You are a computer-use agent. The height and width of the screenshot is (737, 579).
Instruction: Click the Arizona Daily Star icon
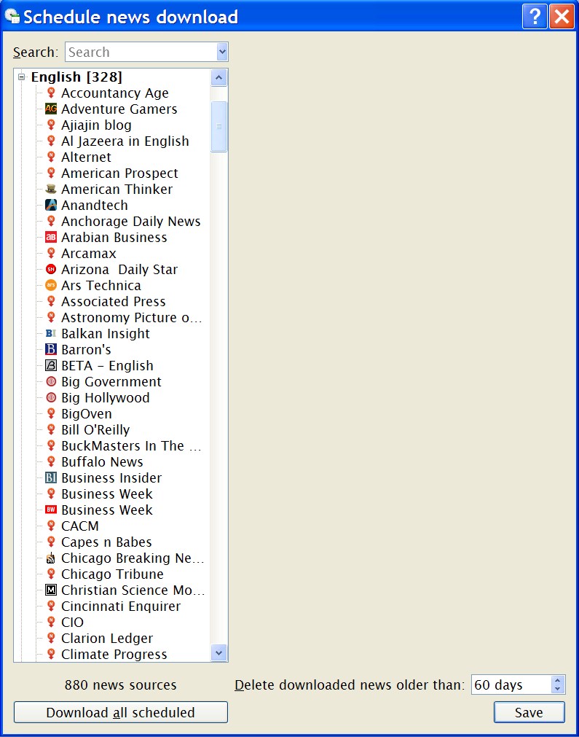click(x=51, y=269)
